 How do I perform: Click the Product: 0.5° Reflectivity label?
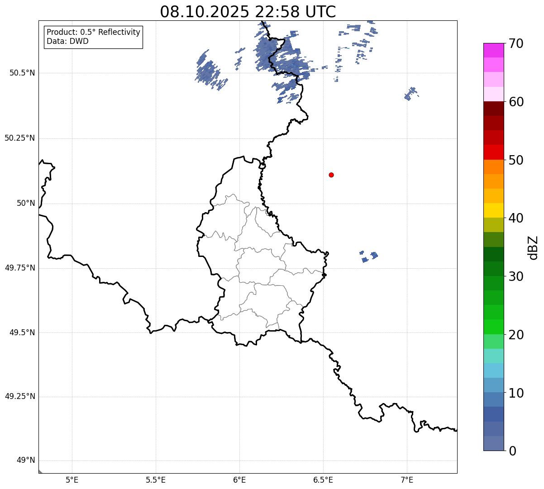[x=93, y=32]
